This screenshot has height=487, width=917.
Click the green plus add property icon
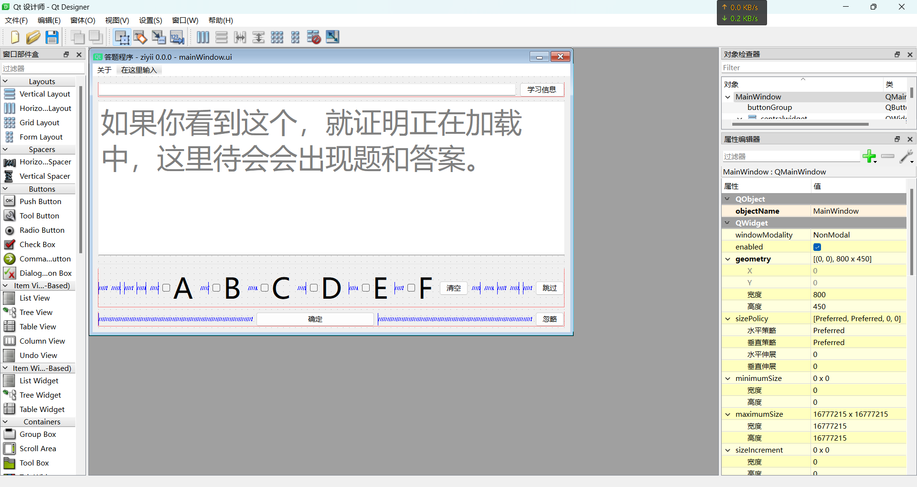869,156
